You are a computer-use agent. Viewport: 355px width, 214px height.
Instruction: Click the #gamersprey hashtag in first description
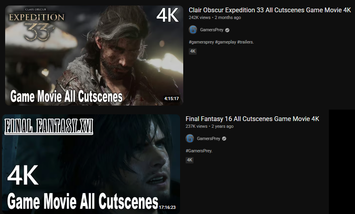pyautogui.click(x=201, y=42)
